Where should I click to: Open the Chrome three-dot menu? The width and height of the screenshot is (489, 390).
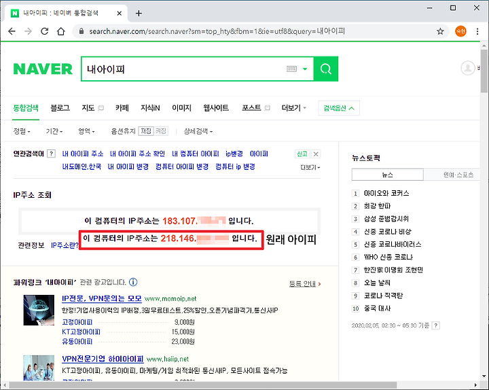(x=477, y=31)
